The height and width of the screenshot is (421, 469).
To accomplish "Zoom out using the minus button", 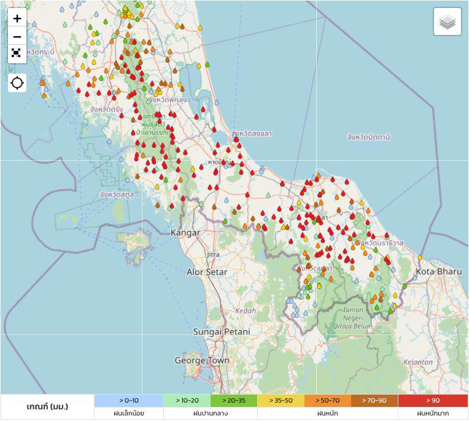I will tap(17, 37).
